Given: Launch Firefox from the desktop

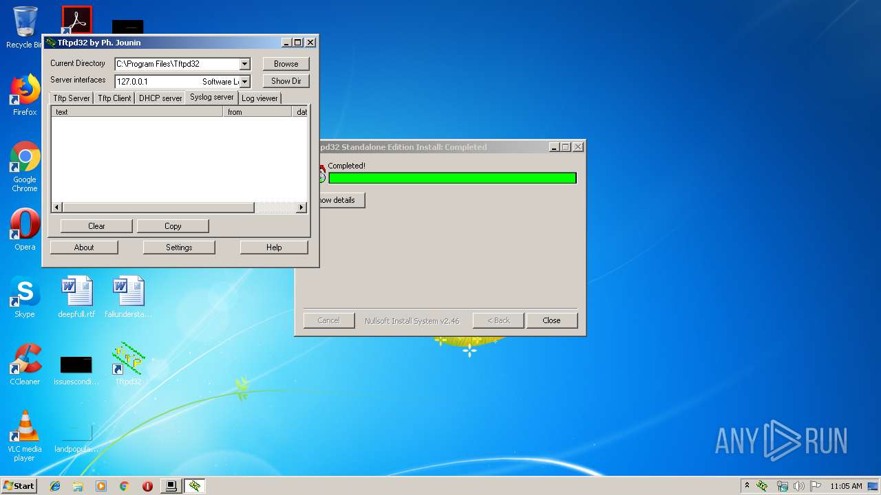Looking at the screenshot, I should click(x=25, y=95).
